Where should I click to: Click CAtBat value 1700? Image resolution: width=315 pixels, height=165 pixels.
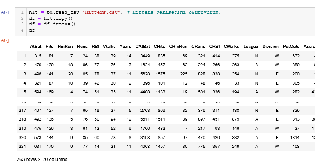pos(145,129)
